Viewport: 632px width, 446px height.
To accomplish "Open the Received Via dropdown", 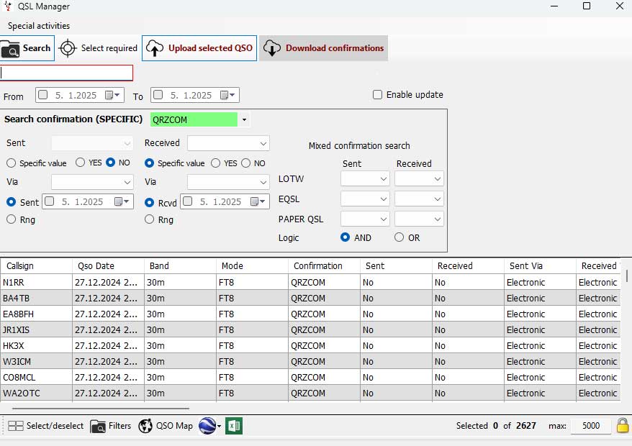I will pyautogui.click(x=228, y=182).
